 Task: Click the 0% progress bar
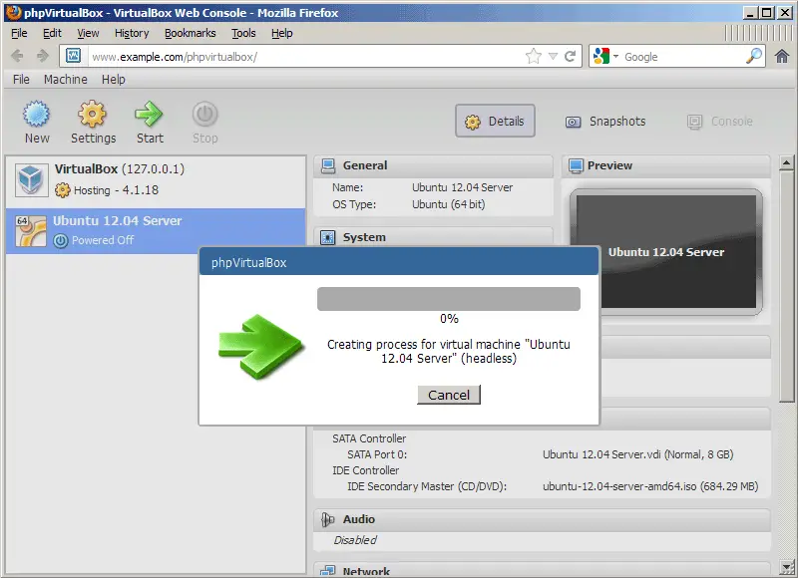(x=448, y=299)
